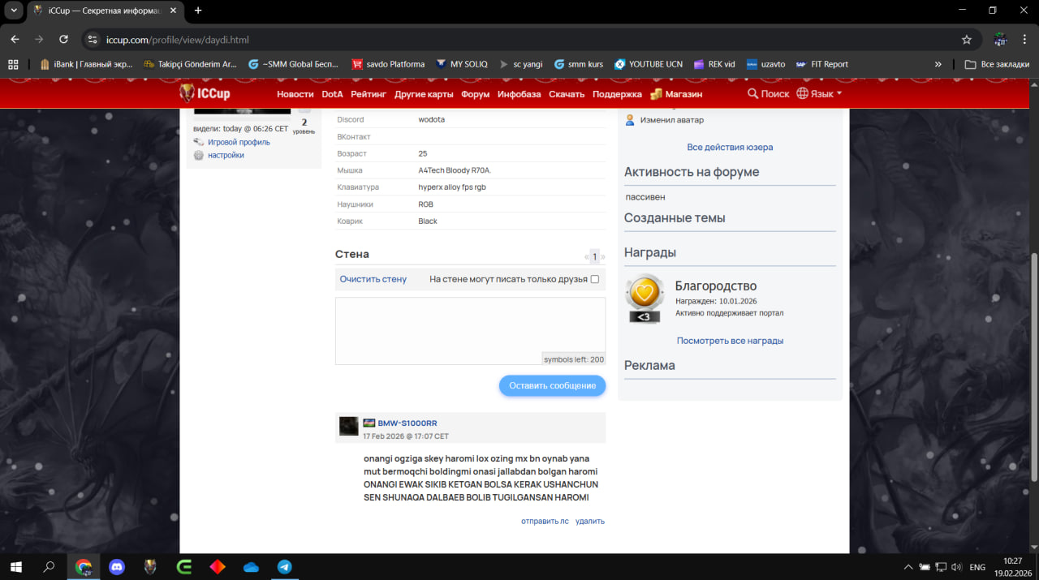Open the Форум menu

[x=475, y=94]
